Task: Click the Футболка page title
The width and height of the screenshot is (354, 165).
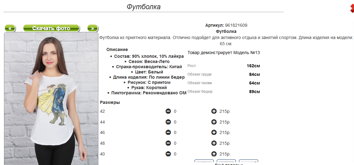Action: pos(144,7)
